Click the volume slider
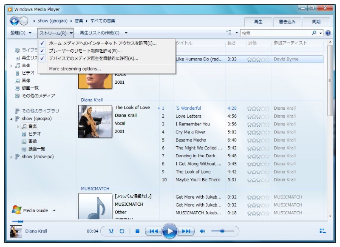Viewport: 340px width, 247px height. pos(221,231)
